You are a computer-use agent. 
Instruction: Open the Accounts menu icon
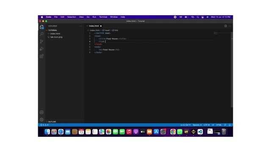pos(41,112)
